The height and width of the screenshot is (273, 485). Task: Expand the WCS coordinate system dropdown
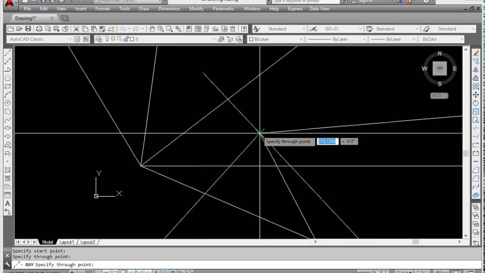[x=440, y=96]
